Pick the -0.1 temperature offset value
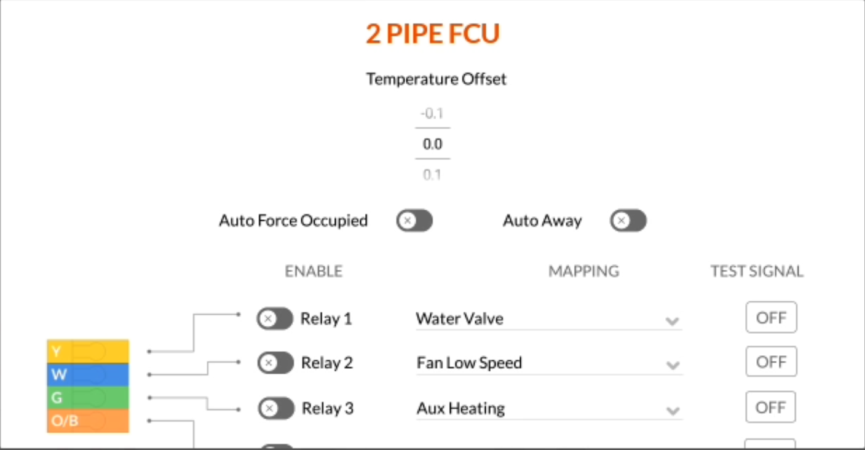Image resolution: width=865 pixels, height=450 pixels. pos(432,114)
